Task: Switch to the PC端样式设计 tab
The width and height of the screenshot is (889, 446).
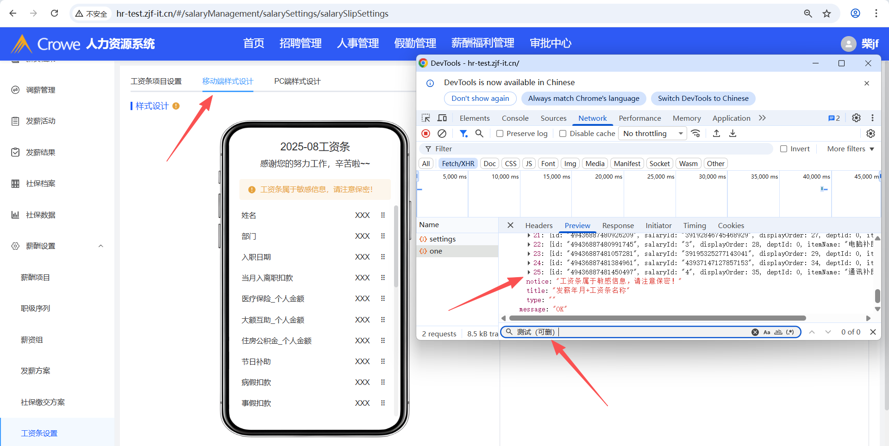Action: pos(297,81)
